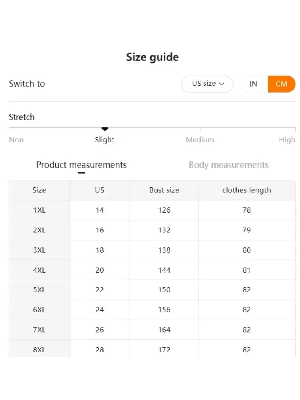Set stretch level to Non
Screen dimensions: 300x400
16,139
